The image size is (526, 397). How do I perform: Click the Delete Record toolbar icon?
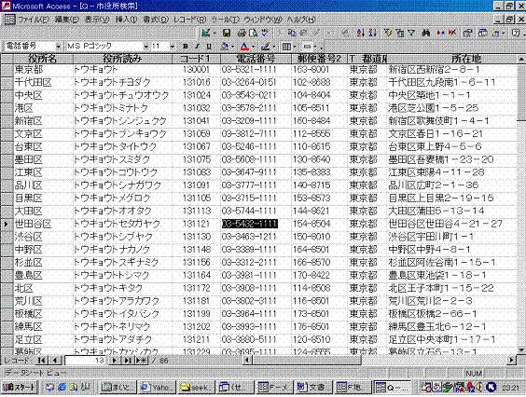(x=452, y=33)
